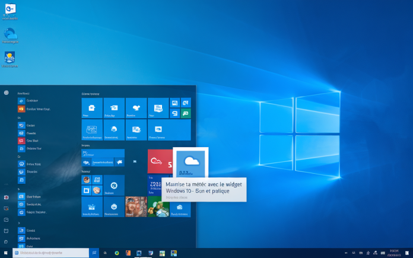Click the taskbar clock and date
The image size is (413, 258).
394,253
